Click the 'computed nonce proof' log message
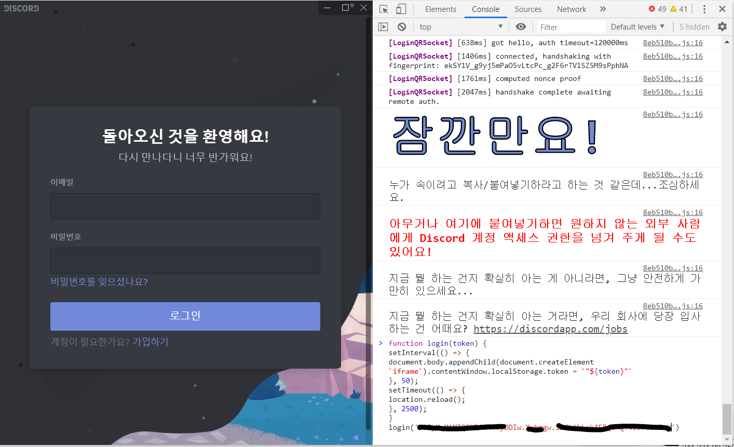The width and height of the screenshot is (734, 447). tap(485, 78)
